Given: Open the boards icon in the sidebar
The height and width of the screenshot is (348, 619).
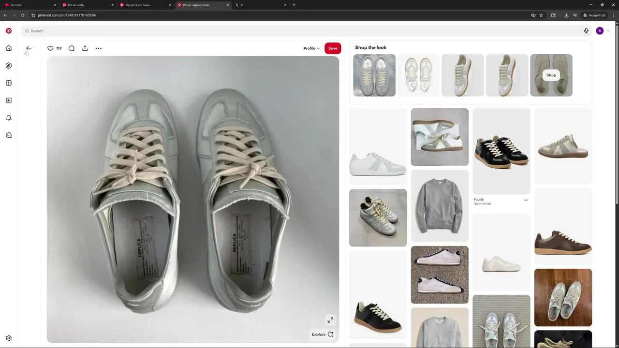Looking at the screenshot, I should tap(9, 83).
